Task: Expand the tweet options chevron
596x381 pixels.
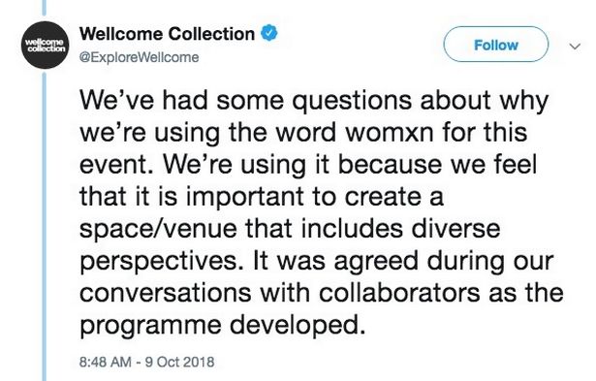Action: click(575, 47)
